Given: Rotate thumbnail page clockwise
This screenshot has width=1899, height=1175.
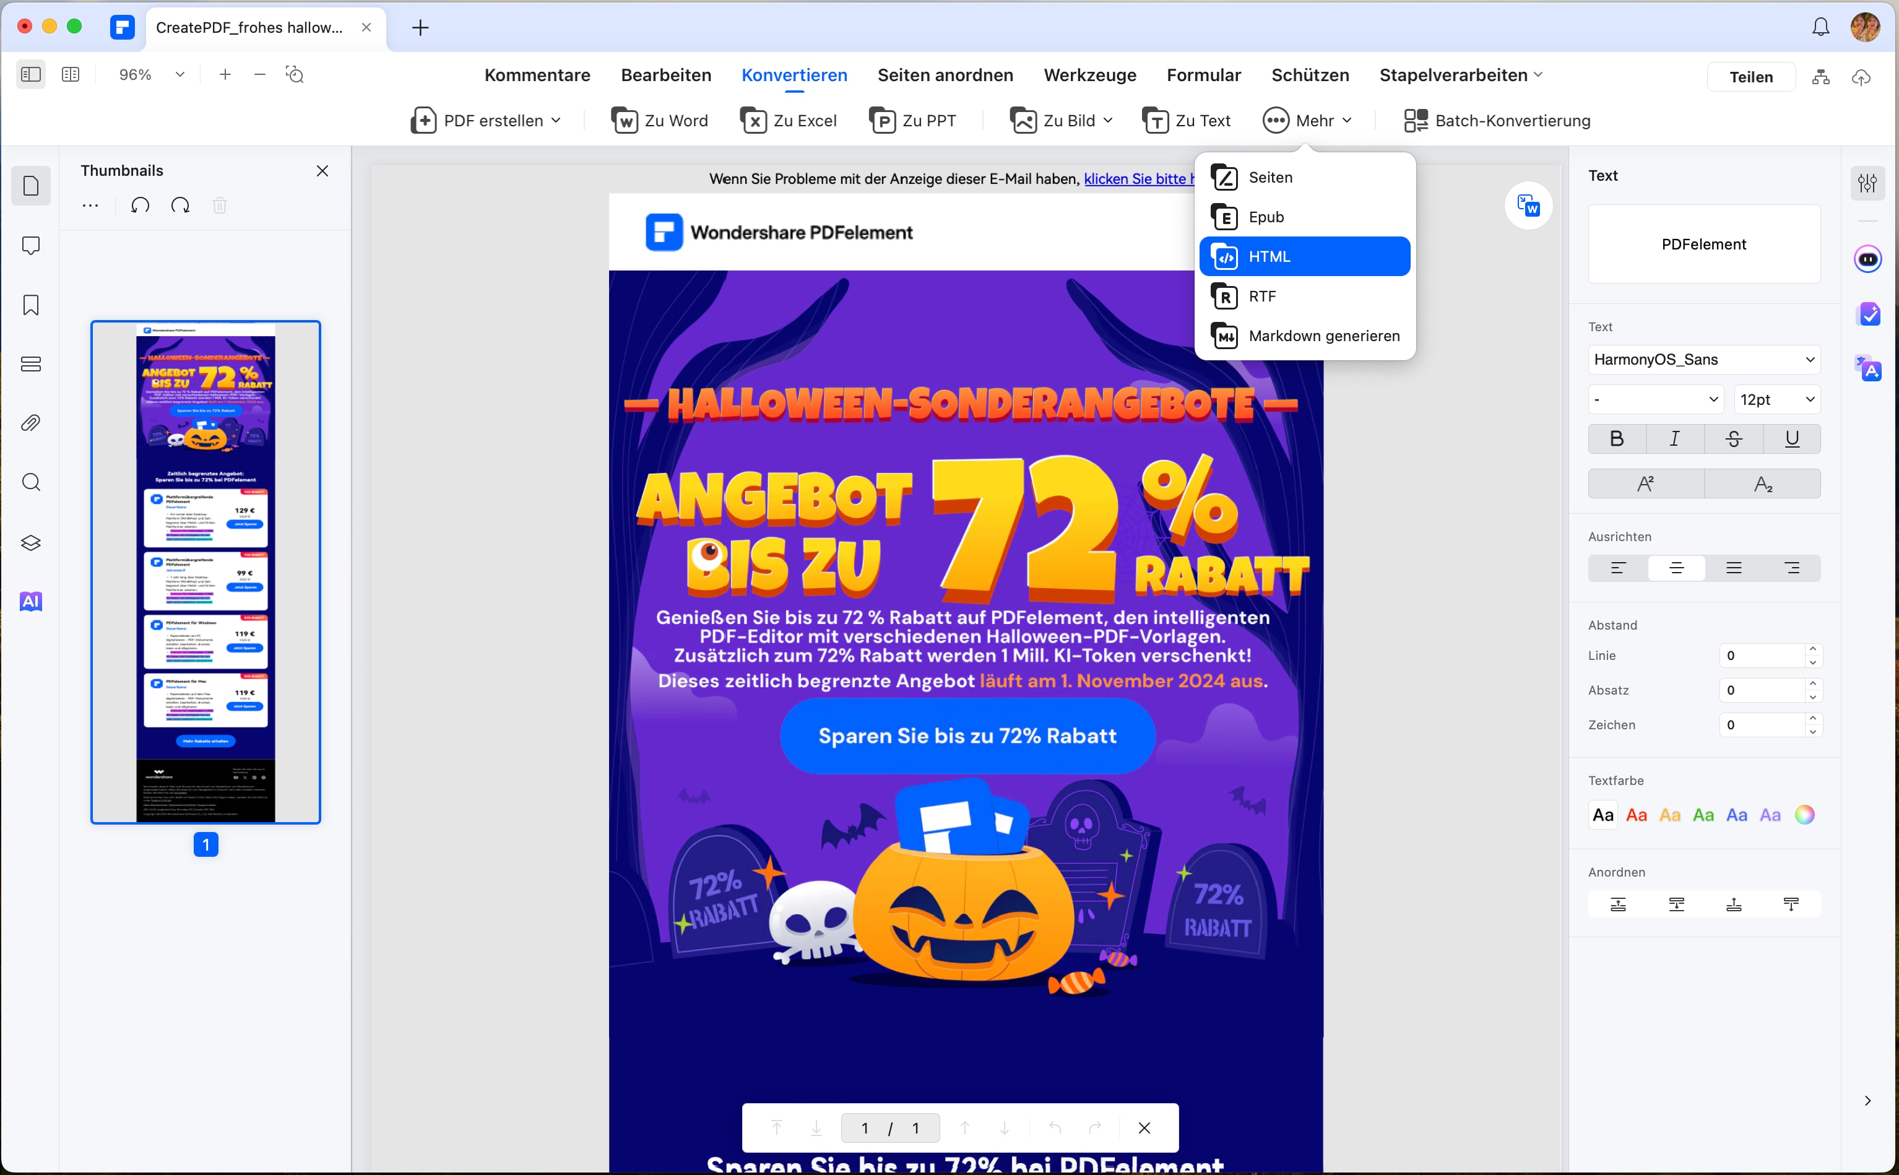Looking at the screenshot, I should coord(180,205).
